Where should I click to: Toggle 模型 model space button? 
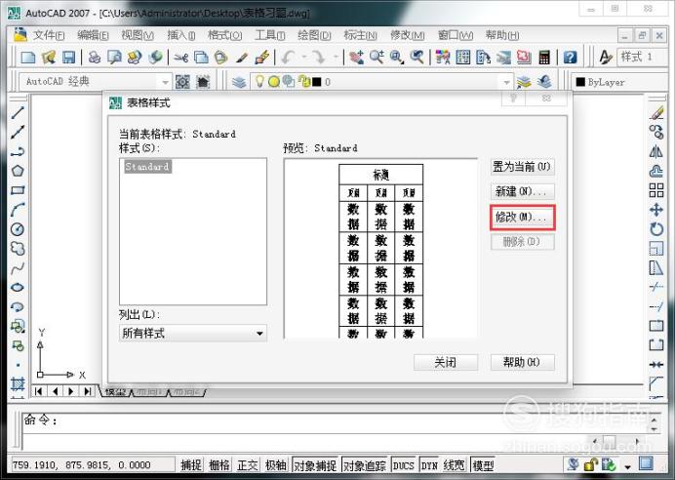pyautogui.click(x=483, y=465)
